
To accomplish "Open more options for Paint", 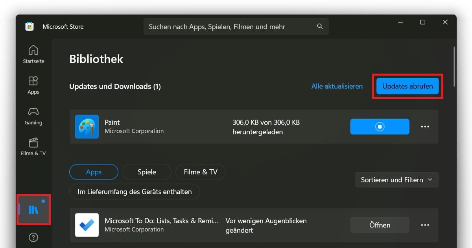I will click(x=425, y=126).
